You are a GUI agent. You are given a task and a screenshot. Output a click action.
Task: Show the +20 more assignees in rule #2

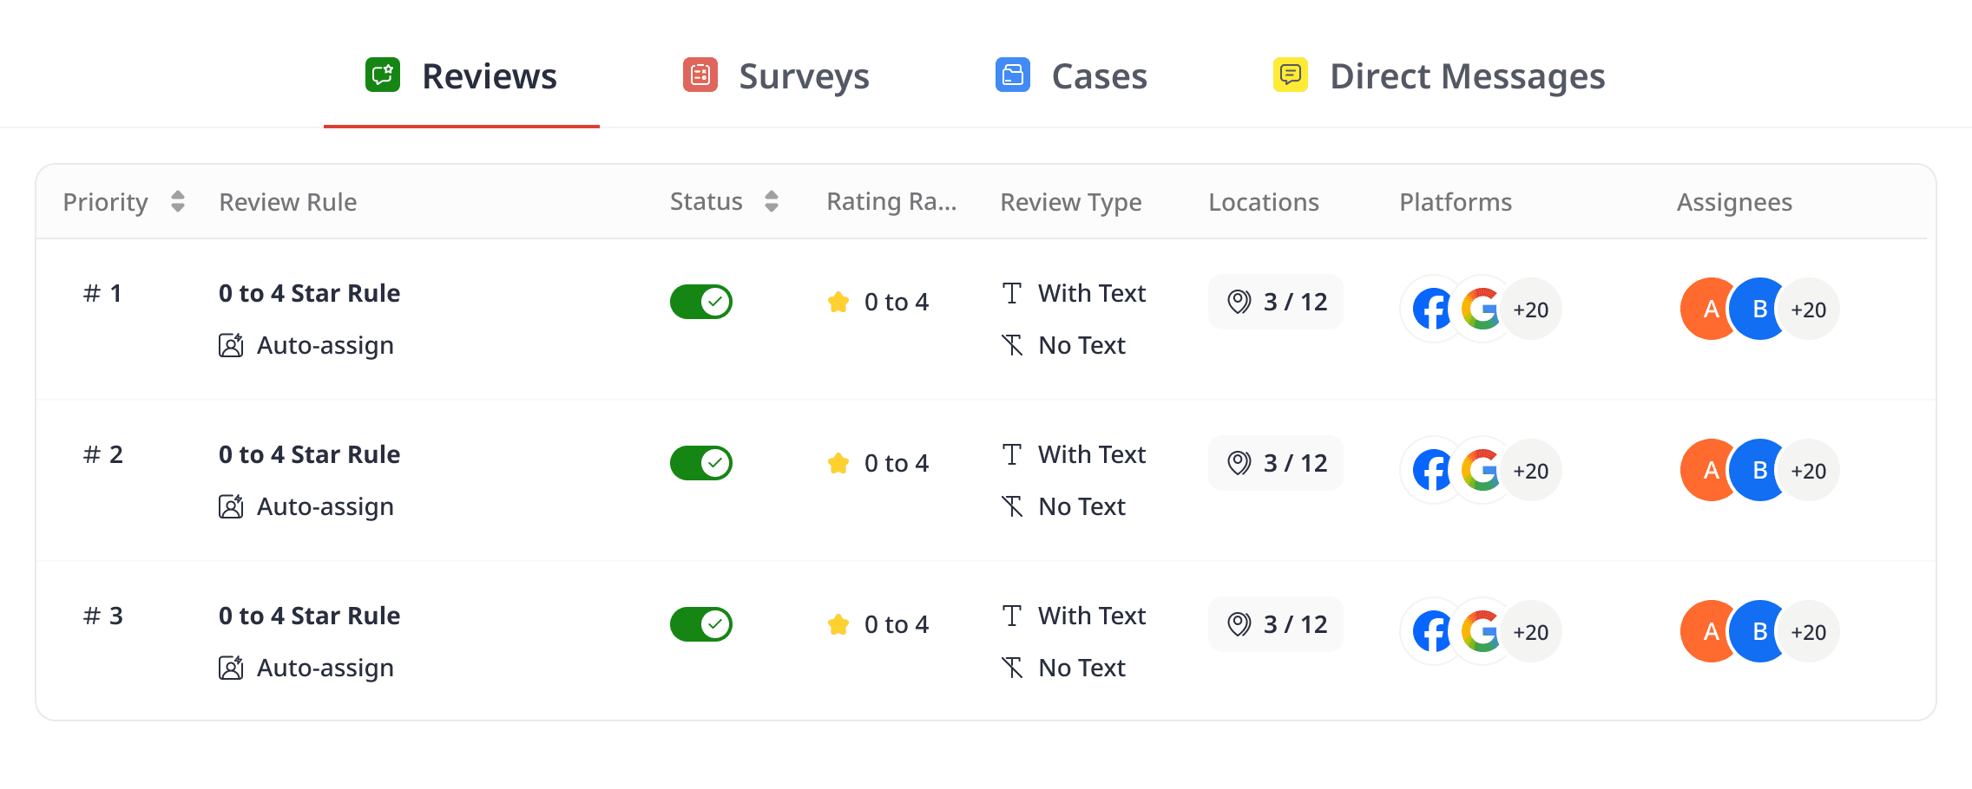click(1809, 471)
